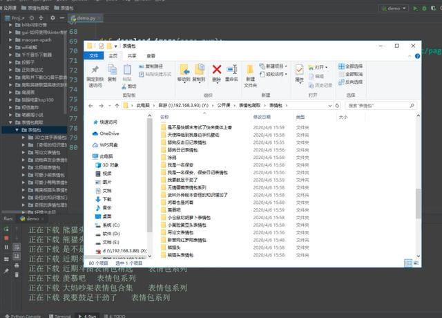Select WPS网盘 in Explorer navigation pane
442x318 pixels.
click(105, 145)
